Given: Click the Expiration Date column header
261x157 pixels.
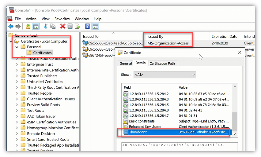Looking at the screenshot, I should [x=225, y=36].
